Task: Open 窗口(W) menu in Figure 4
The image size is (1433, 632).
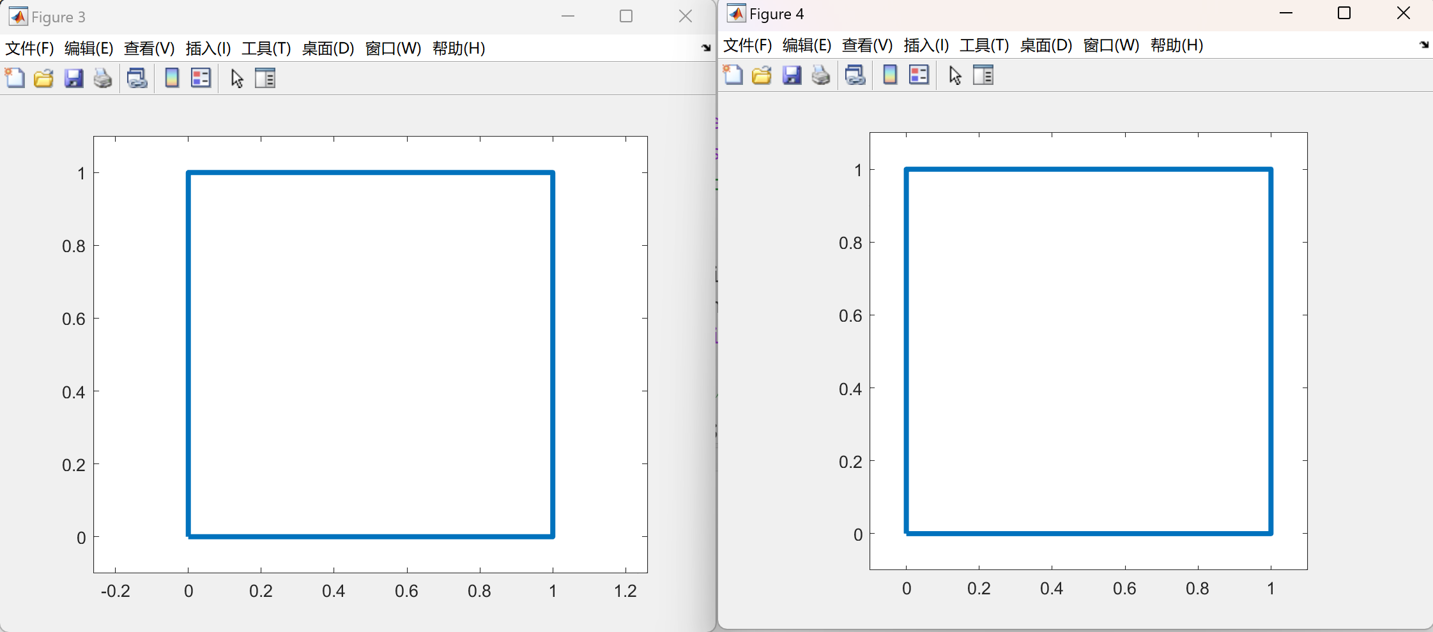Action: pyautogui.click(x=1111, y=45)
